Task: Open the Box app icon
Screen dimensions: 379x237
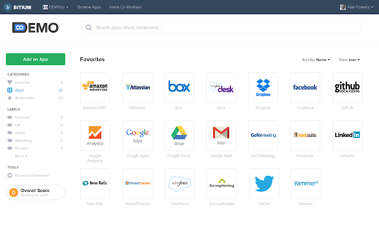Action: (x=179, y=88)
